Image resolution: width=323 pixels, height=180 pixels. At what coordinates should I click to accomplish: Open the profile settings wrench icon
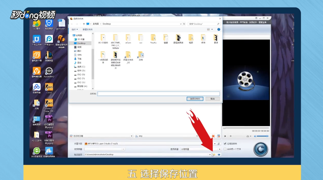coord(219,143)
